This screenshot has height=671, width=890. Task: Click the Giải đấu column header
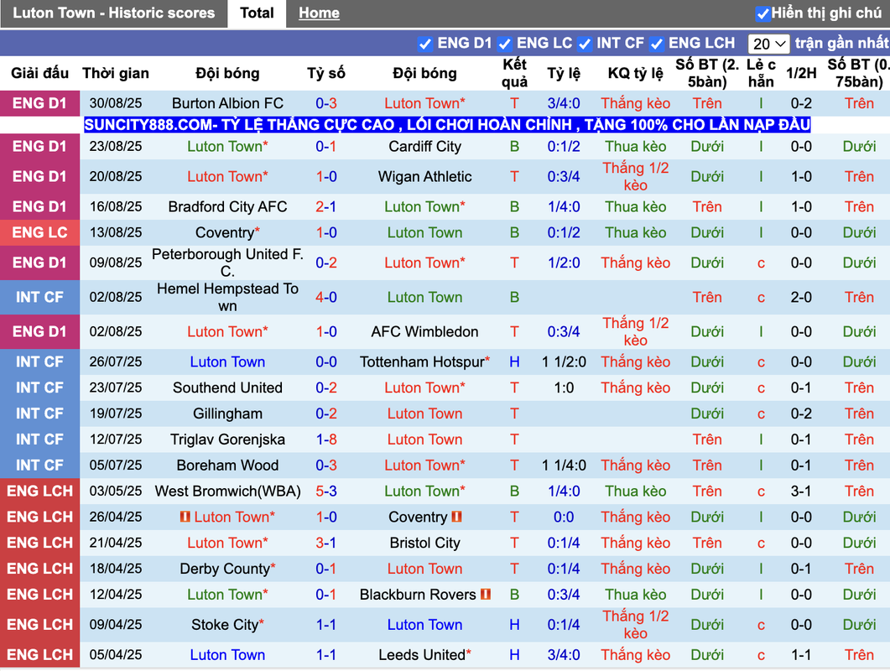pyautogui.click(x=39, y=73)
